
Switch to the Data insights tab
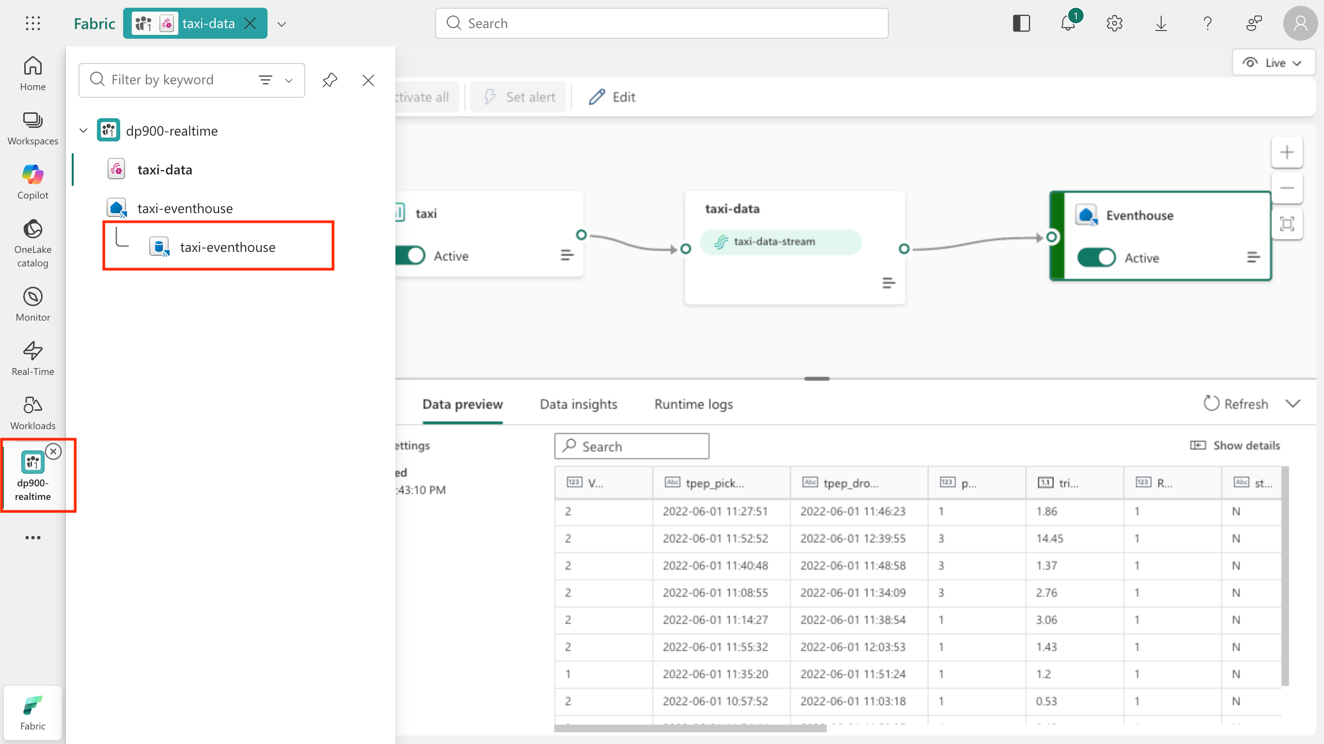(x=578, y=404)
